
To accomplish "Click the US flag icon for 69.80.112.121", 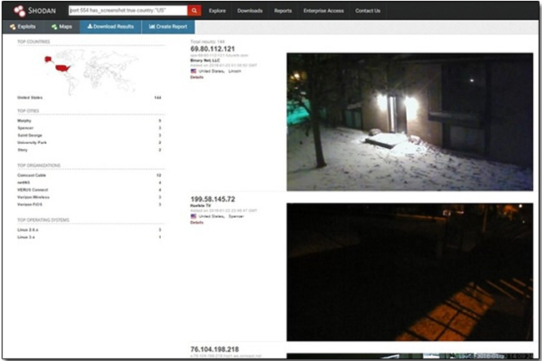I will click(x=193, y=71).
